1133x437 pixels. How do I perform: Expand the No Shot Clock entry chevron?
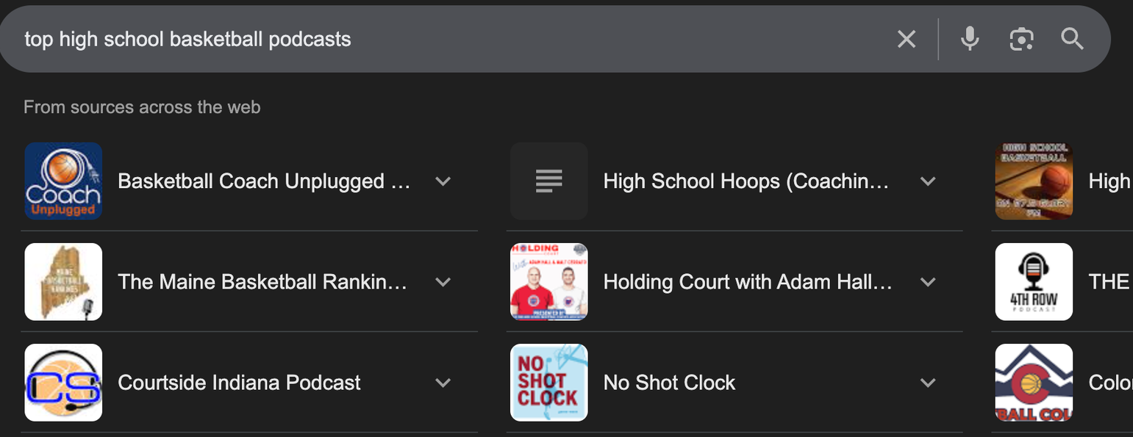928,383
